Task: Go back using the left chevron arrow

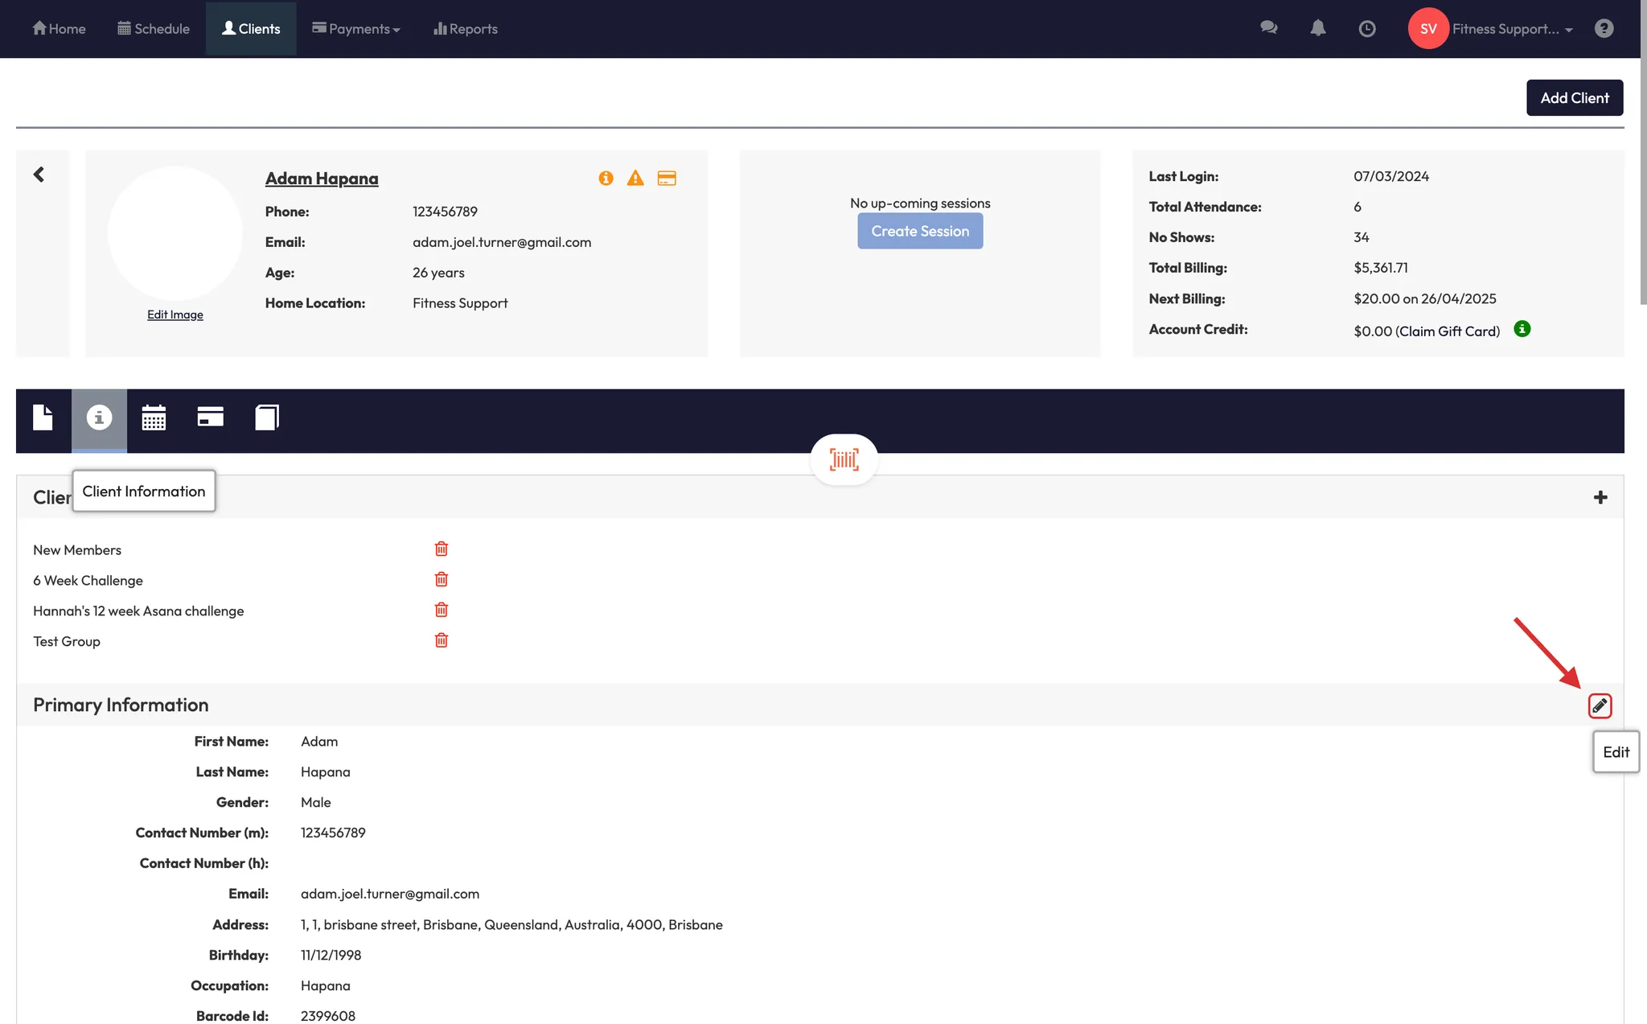Action: [x=39, y=175]
